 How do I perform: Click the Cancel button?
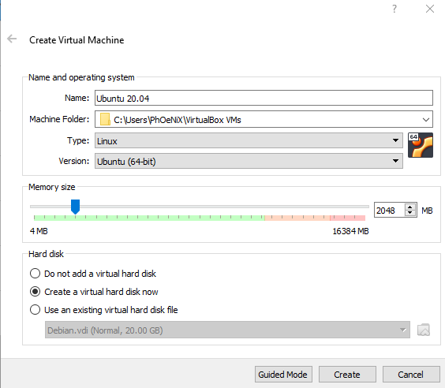tap(411, 375)
